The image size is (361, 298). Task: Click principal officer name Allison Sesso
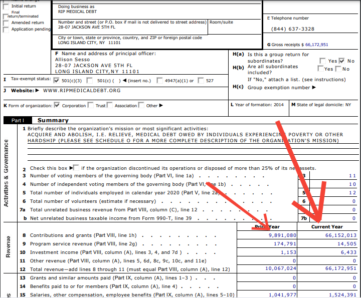(x=72, y=60)
